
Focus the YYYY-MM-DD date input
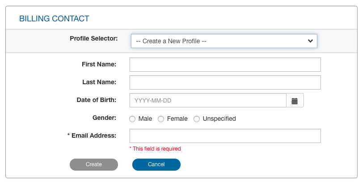[x=208, y=101]
